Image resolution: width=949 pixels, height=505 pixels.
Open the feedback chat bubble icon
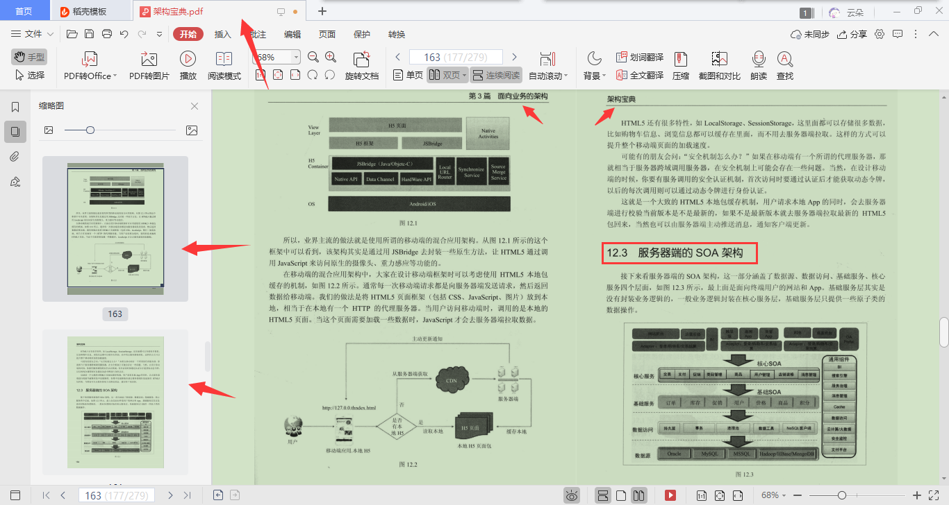[897, 34]
